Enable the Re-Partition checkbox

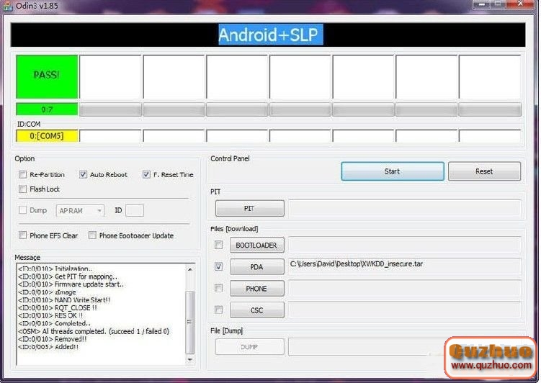pos(22,175)
